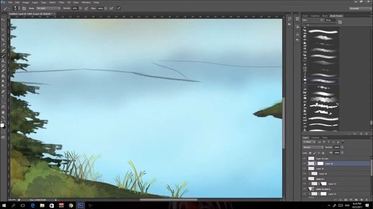
Task: Lock all layer attributes
Action: click(323, 153)
